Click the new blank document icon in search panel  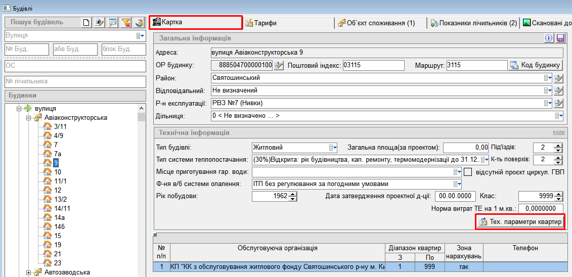[x=86, y=22]
